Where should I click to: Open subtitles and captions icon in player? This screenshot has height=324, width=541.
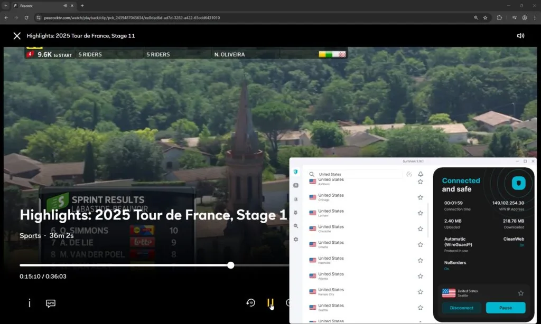tap(50, 303)
